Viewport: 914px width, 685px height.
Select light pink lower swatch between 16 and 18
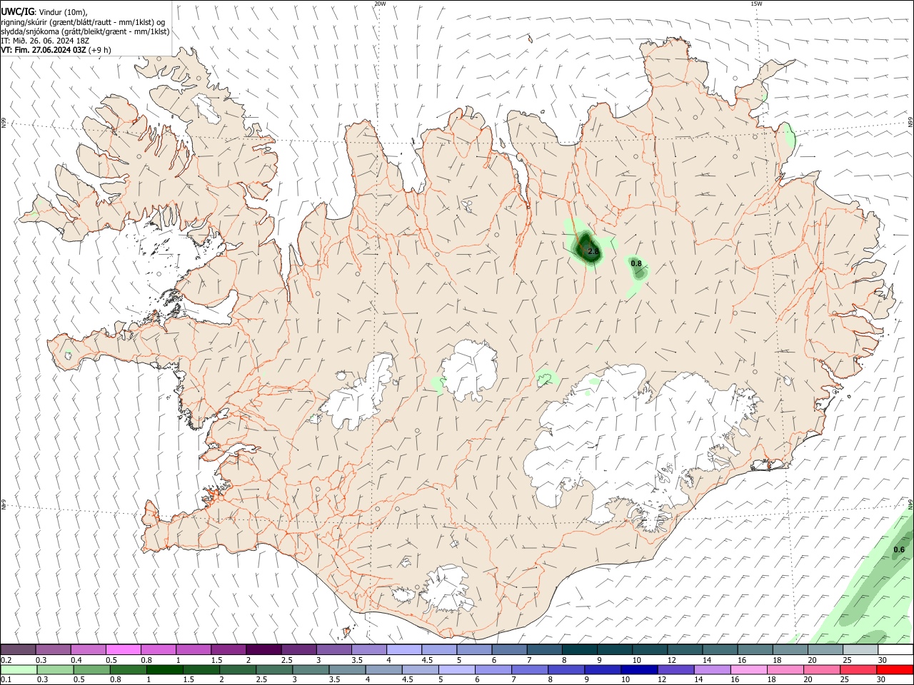tap(747, 669)
